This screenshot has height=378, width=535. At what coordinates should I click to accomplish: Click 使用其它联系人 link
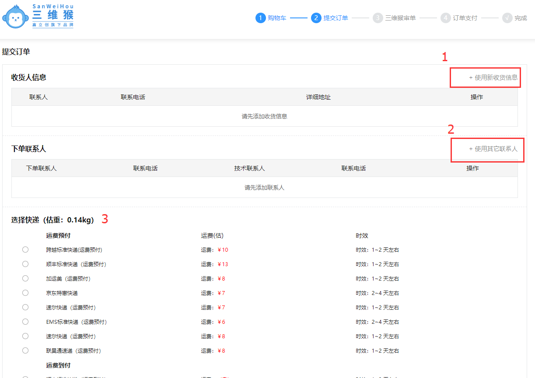[493, 149]
